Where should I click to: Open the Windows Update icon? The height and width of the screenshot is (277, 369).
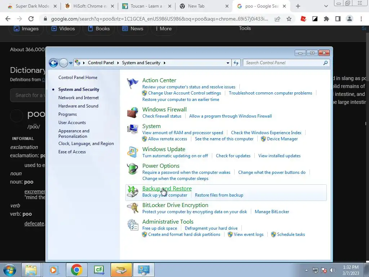coord(133,152)
